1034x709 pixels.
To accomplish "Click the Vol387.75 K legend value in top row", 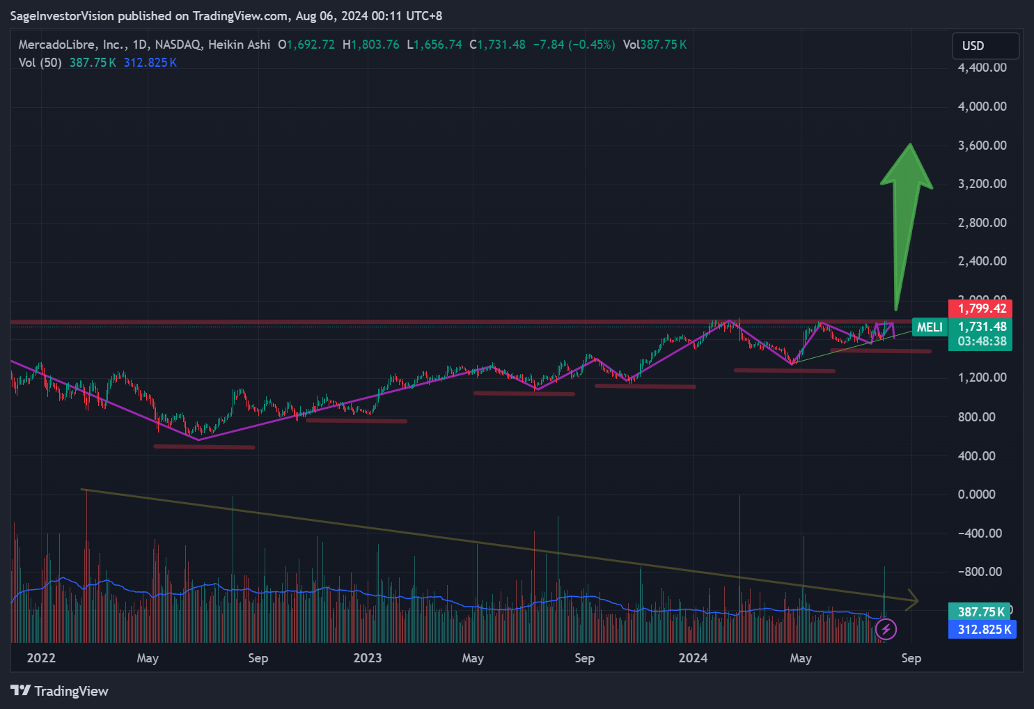I will coord(655,45).
